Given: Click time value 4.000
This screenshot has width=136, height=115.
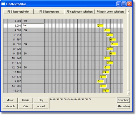Looking at the screenshot, I should coord(18,30).
